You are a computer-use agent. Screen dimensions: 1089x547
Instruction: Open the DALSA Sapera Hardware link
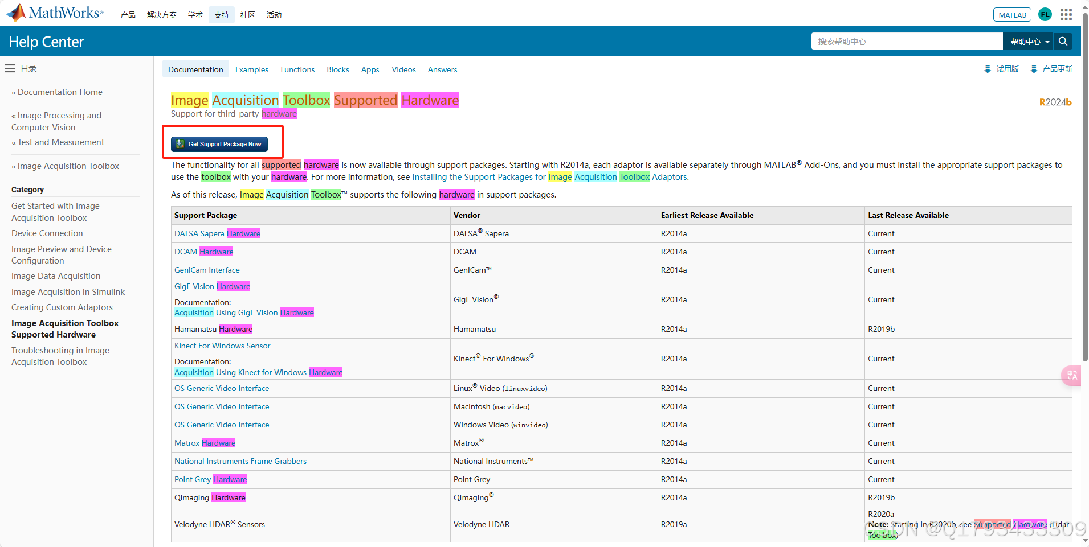tap(217, 233)
